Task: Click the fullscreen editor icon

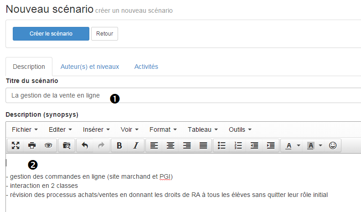Action: [15, 145]
